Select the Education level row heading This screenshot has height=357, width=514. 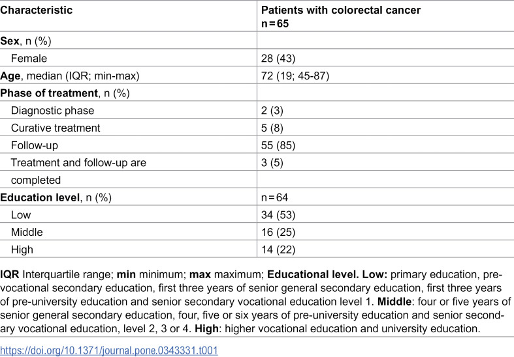tap(56, 197)
